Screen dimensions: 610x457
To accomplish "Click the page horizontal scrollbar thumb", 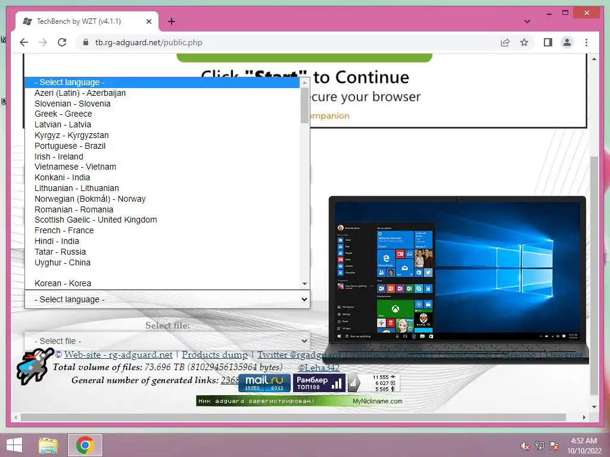I will pos(293,417).
